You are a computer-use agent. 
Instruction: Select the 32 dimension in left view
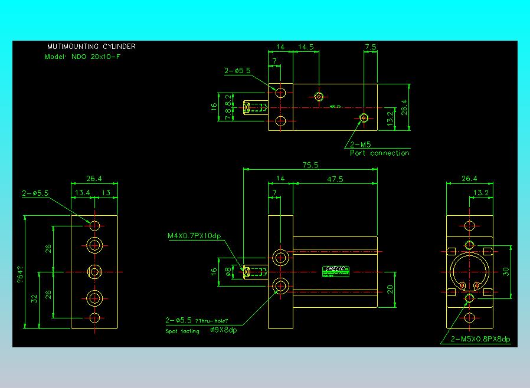[32, 299]
